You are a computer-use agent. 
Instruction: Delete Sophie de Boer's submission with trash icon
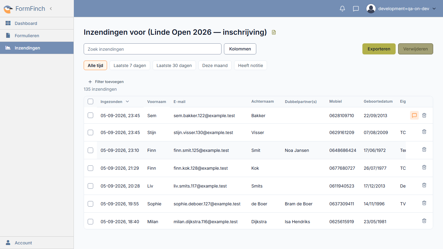424,203
